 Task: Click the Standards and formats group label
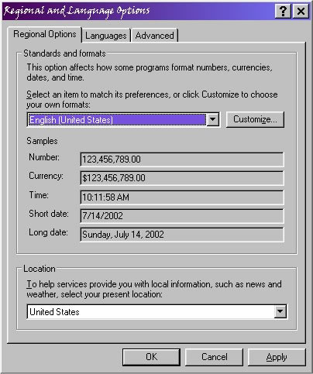64,53
